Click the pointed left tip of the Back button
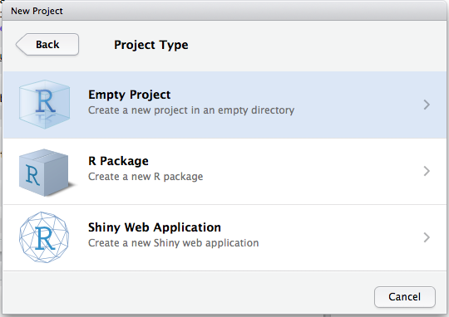 click(19, 44)
